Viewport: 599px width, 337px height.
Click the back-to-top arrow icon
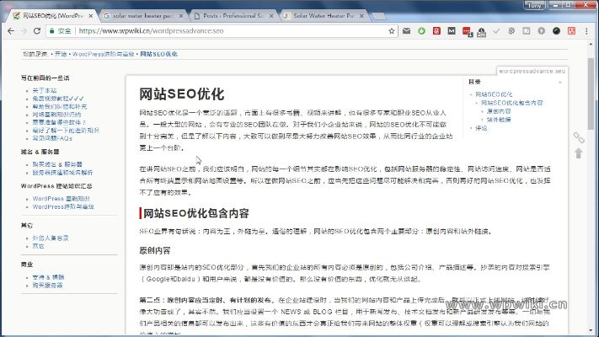(578, 153)
